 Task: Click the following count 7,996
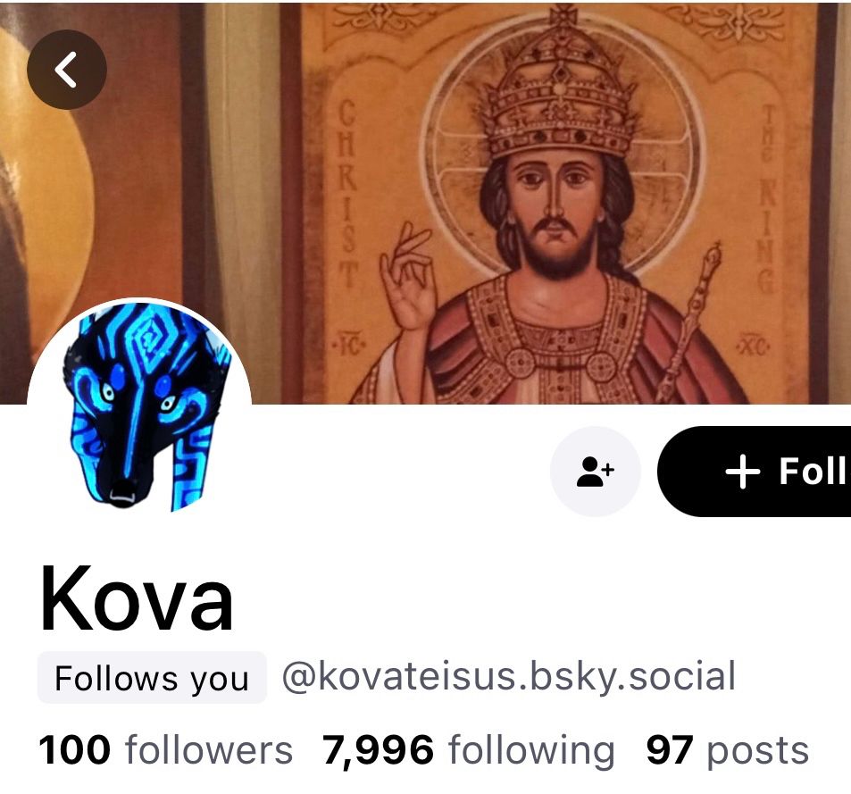(x=378, y=749)
